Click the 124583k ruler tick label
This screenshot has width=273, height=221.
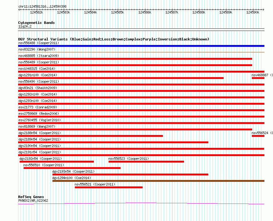[63, 12]
